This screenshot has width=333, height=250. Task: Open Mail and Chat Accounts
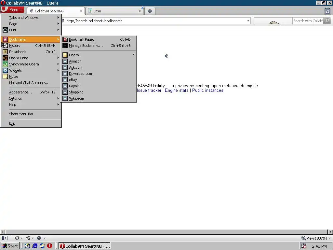pyautogui.click(x=31, y=83)
